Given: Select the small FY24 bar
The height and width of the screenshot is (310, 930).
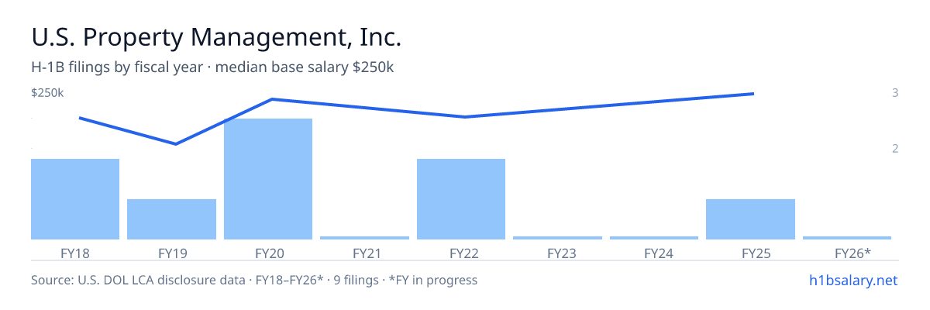Looking at the screenshot, I should point(654,237).
